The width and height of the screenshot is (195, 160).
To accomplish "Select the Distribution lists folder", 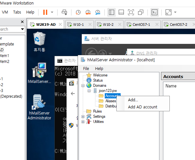I will (x=111, y=106).
